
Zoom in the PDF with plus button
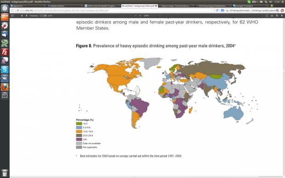coord(140,16)
